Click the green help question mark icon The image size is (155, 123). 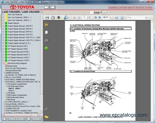(46, 48)
